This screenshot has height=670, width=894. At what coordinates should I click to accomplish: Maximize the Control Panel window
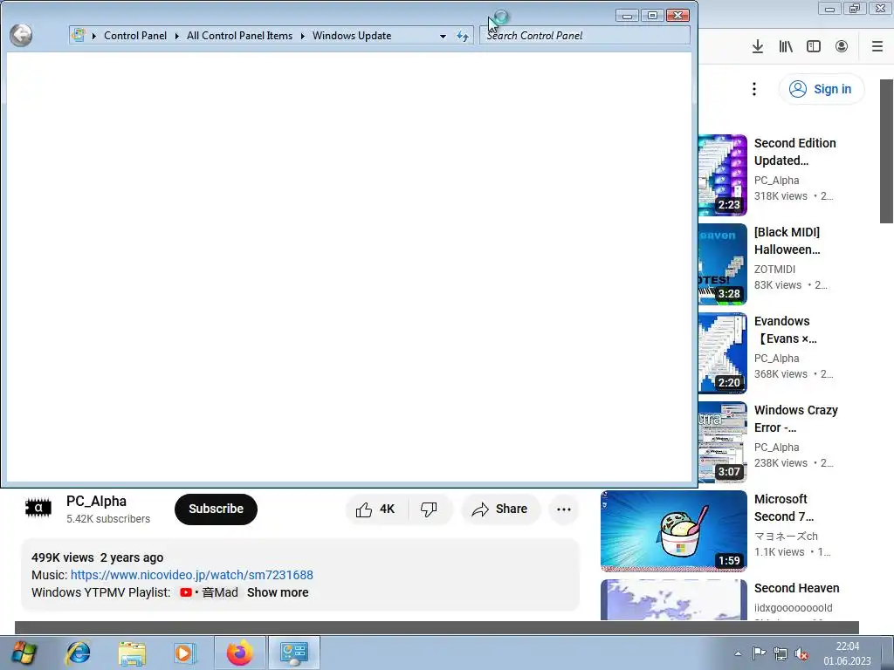click(652, 16)
